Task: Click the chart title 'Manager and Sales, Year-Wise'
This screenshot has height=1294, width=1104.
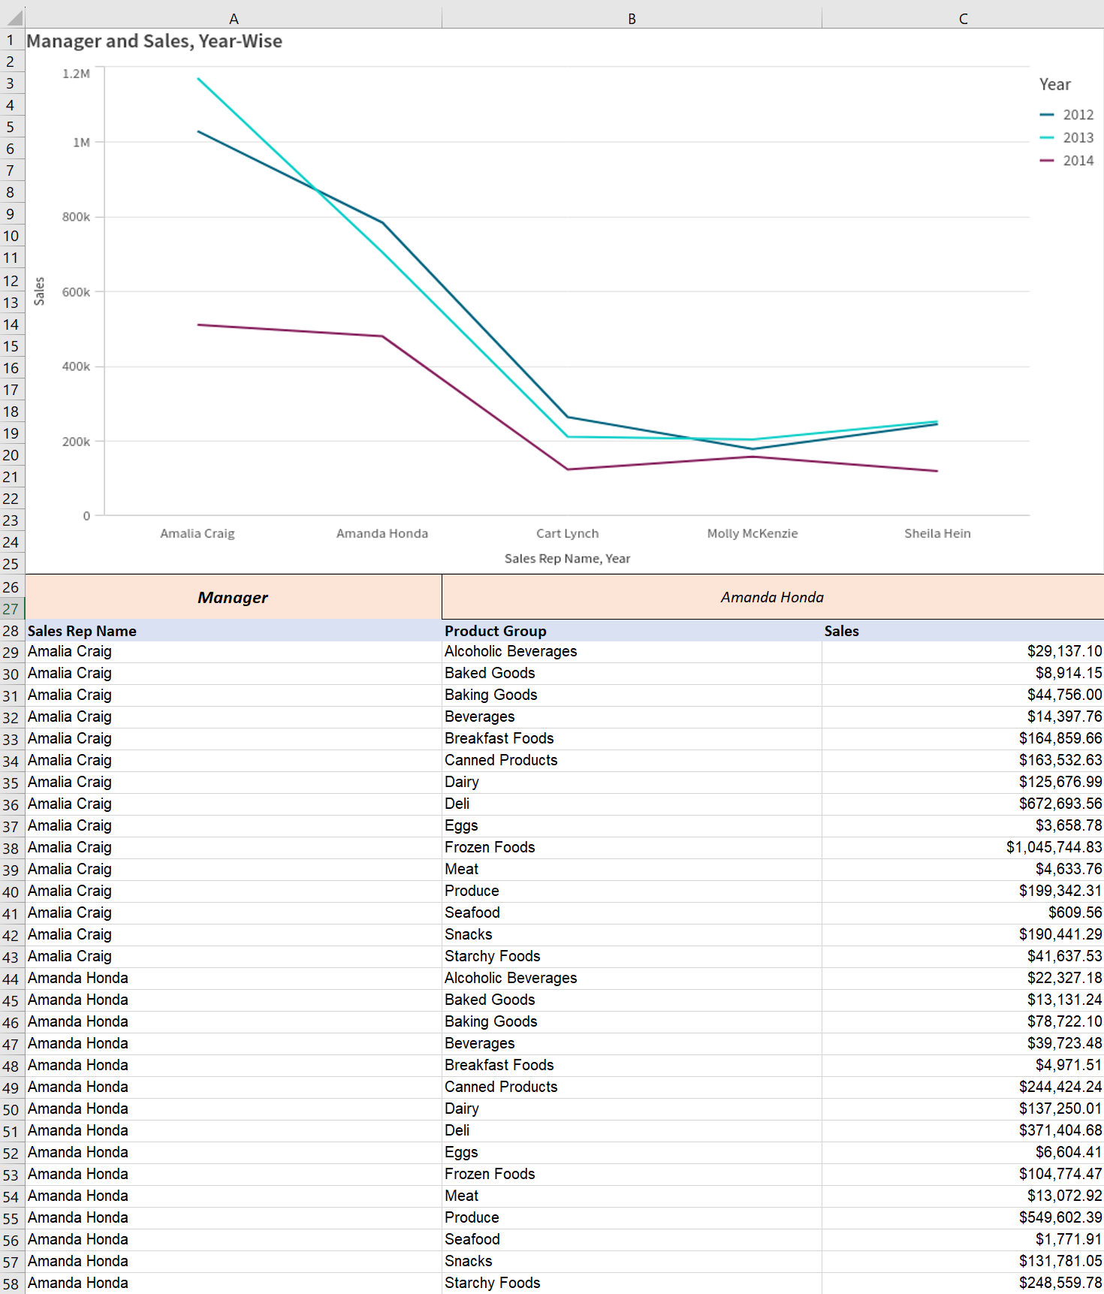Action: click(x=155, y=41)
